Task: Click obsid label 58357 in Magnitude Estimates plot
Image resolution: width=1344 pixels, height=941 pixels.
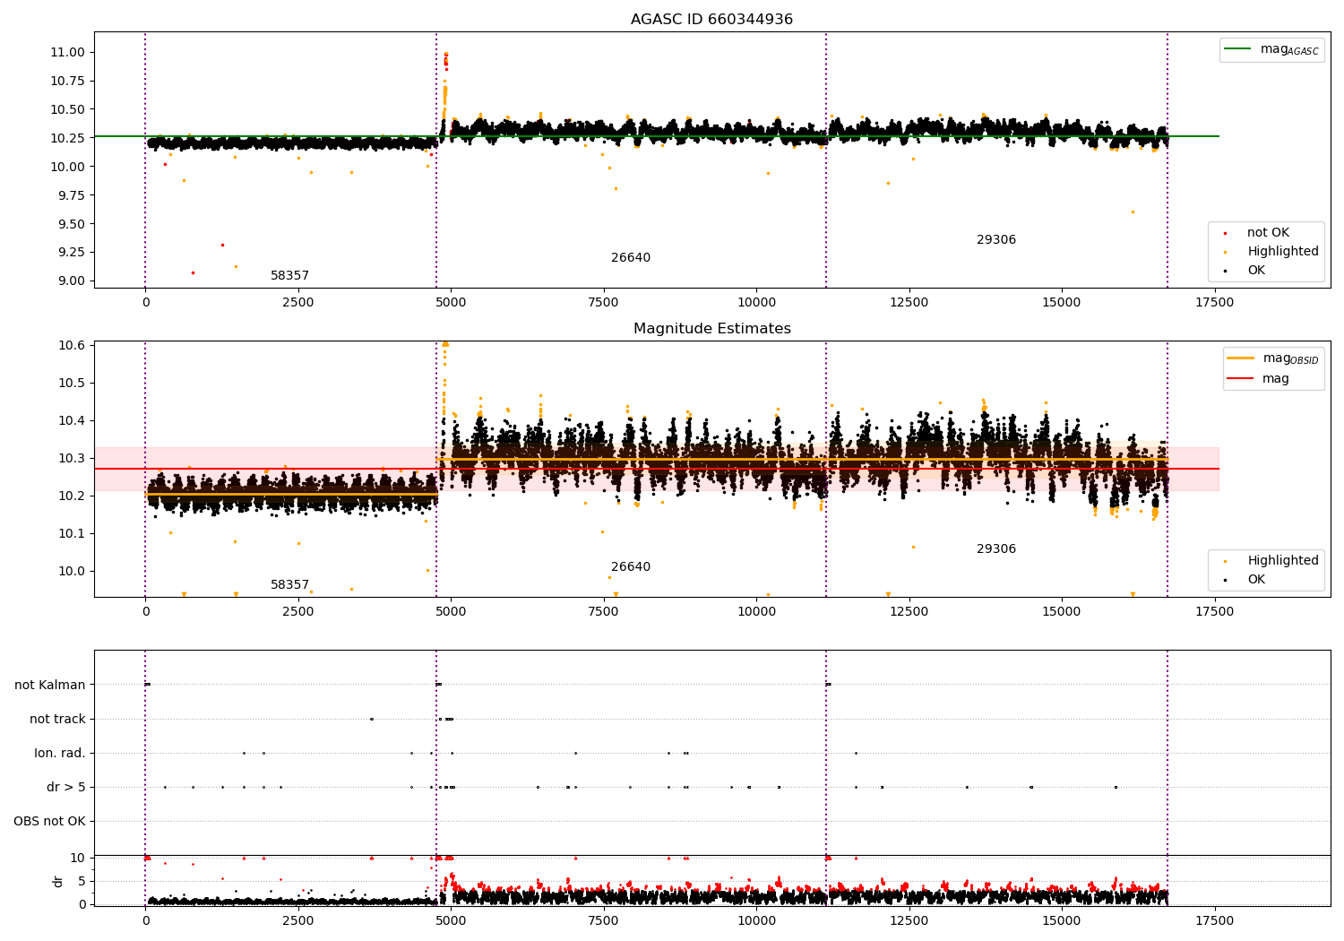Action: (x=289, y=584)
